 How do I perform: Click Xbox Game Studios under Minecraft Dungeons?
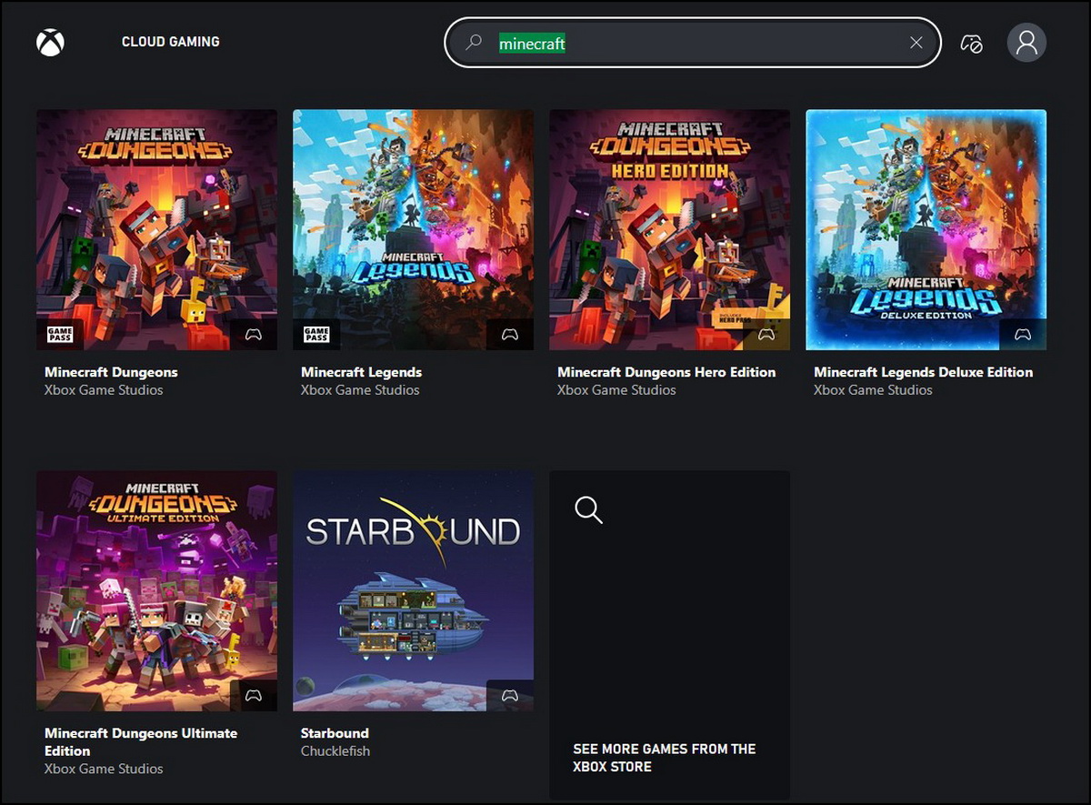(104, 390)
